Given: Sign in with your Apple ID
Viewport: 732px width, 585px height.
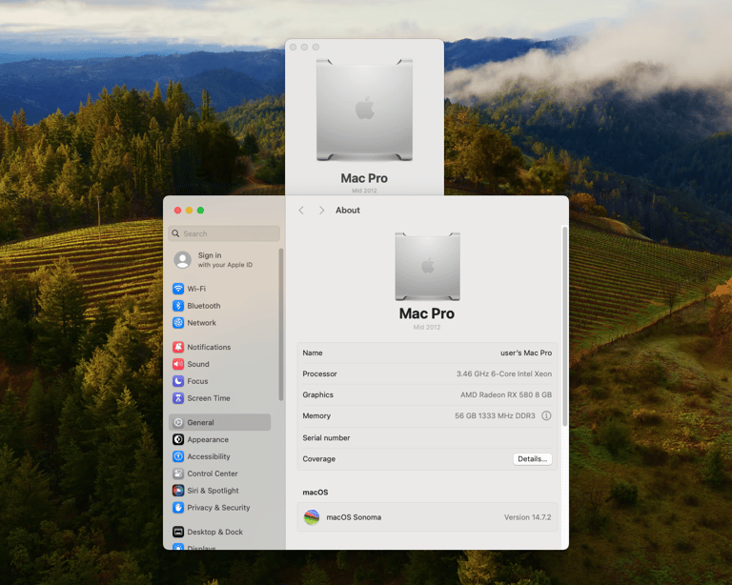Looking at the screenshot, I should pos(225,260).
